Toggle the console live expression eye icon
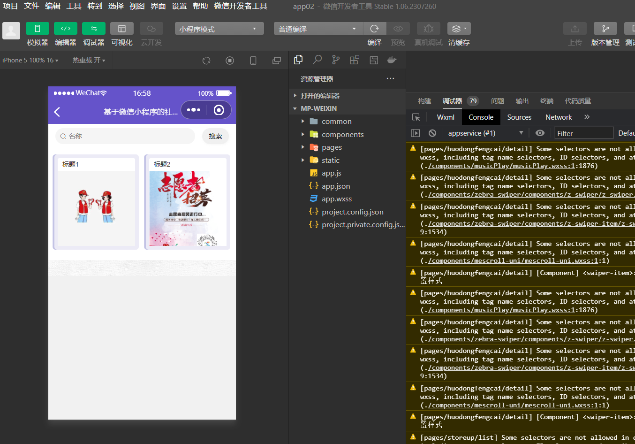Viewport: 635px width, 444px height. pyautogui.click(x=540, y=133)
